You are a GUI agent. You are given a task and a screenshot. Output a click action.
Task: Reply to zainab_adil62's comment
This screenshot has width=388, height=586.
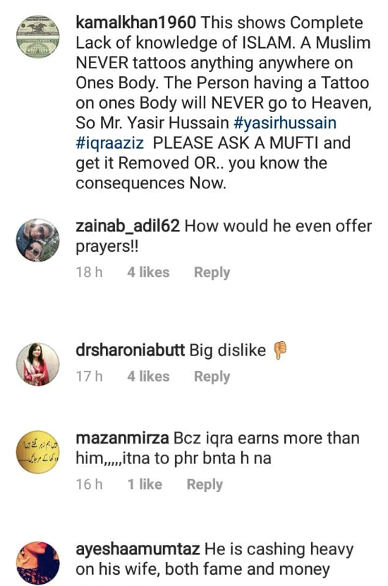212,272
